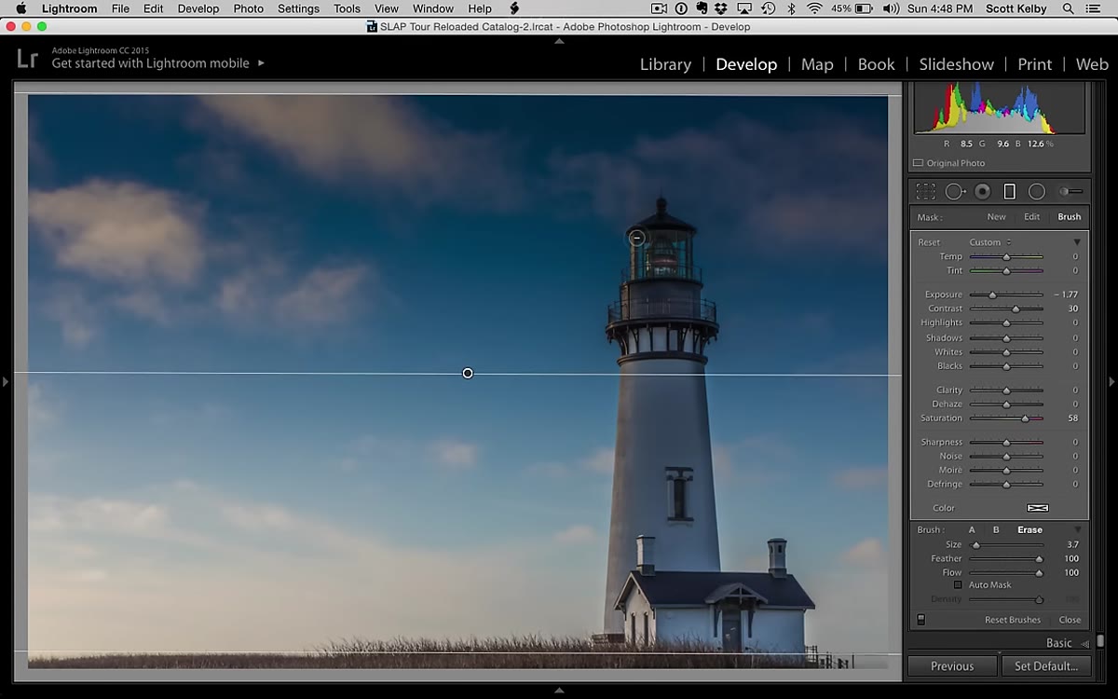Click Get started with Lightroom mobile
Image resolution: width=1118 pixels, height=699 pixels.
point(150,63)
